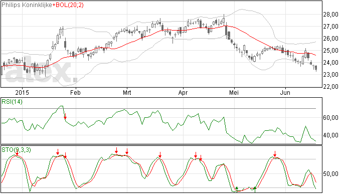This screenshot has height=194, width=346.
Task: Click the '28,00' price axis value
Action: click(330, 15)
